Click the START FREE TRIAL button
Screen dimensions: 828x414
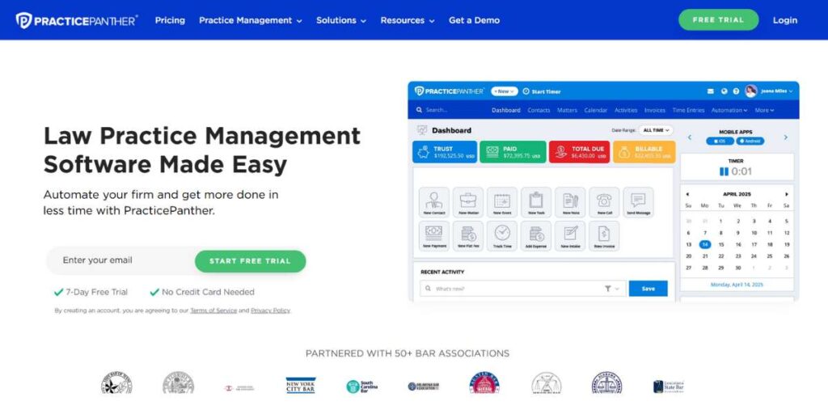click(x=251, y=261)
